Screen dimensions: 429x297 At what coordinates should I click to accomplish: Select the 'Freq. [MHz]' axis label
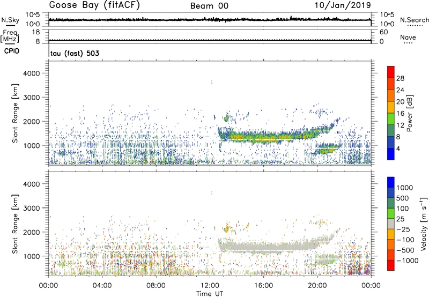tap(10, 36)
